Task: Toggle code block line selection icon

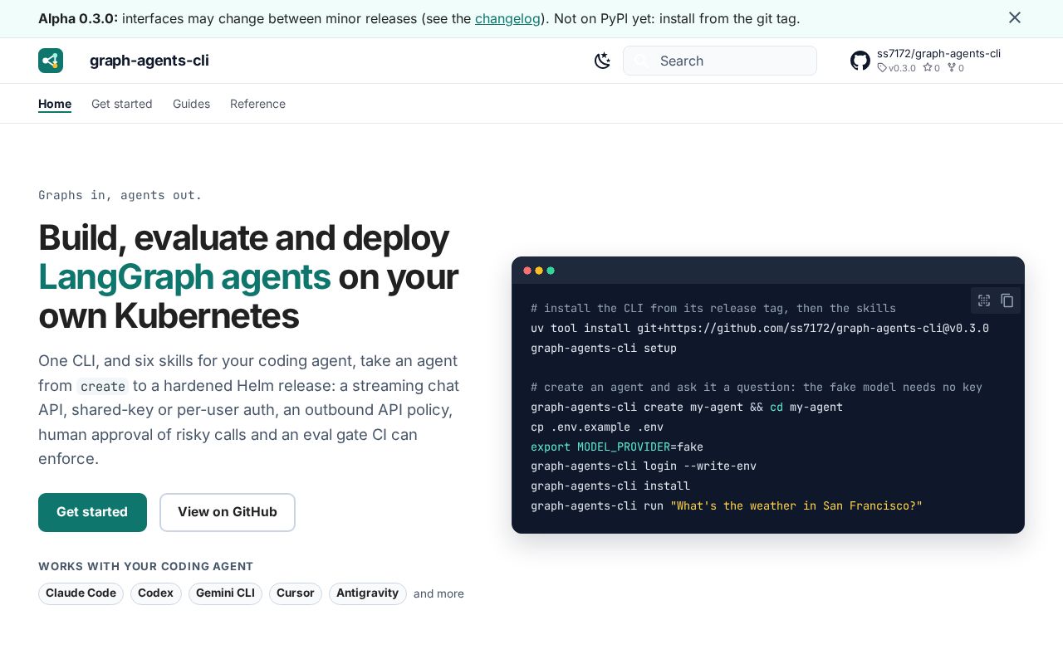Action: tap(984, 300)
